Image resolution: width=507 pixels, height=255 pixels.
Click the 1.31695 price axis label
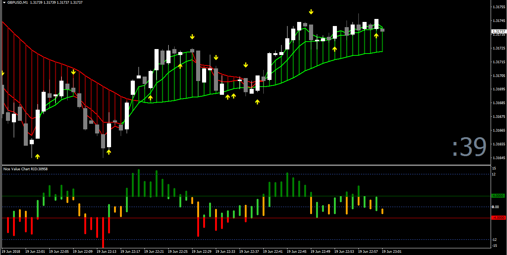tap(499, 89)
